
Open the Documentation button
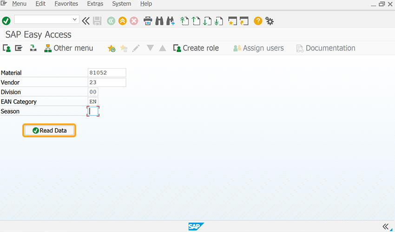(x=326, y=48)
